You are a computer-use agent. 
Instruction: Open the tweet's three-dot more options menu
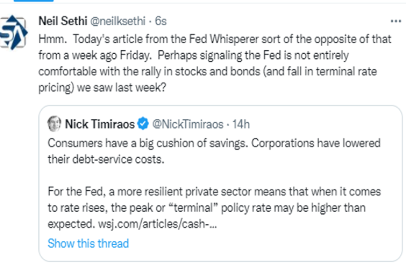tap(396, 21)
